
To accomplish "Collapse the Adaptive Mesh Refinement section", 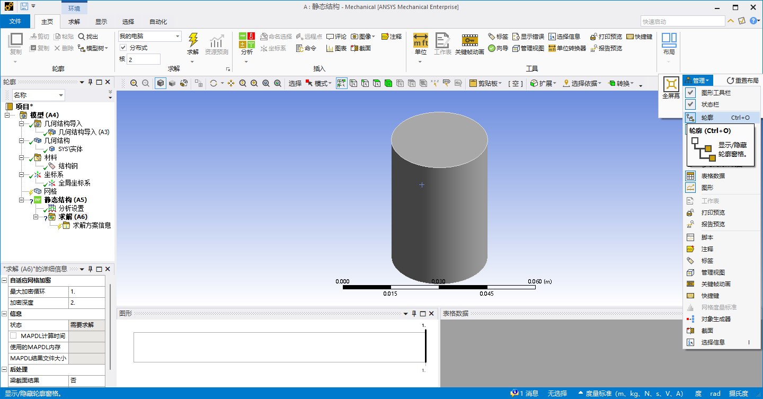I will [x=5, y=280].
